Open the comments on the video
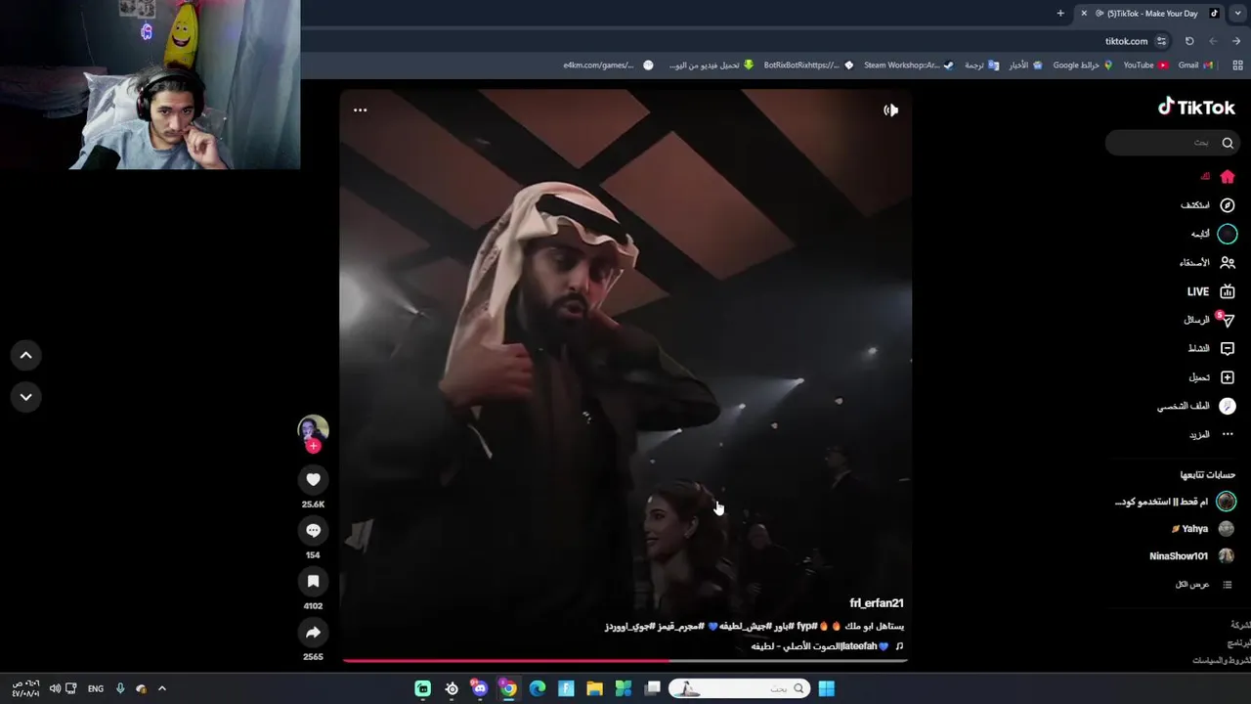1251x704 pixels. (313, 530)
